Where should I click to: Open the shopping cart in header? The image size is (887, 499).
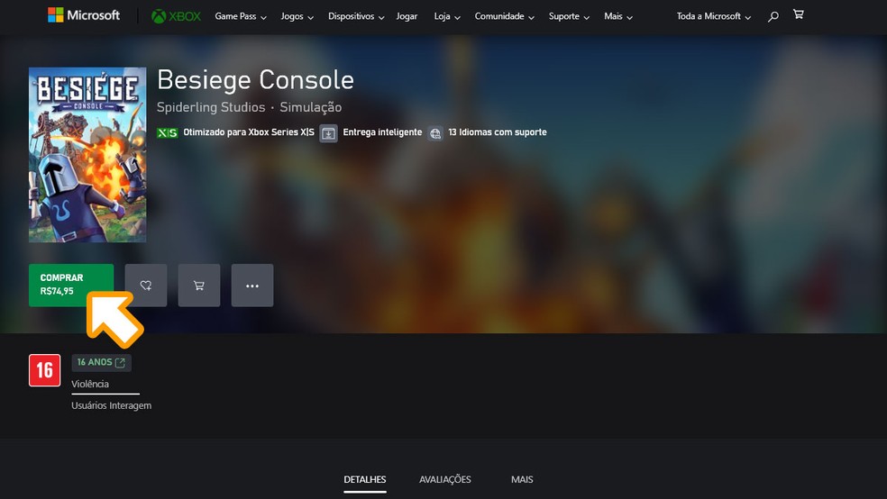(798, 14)
